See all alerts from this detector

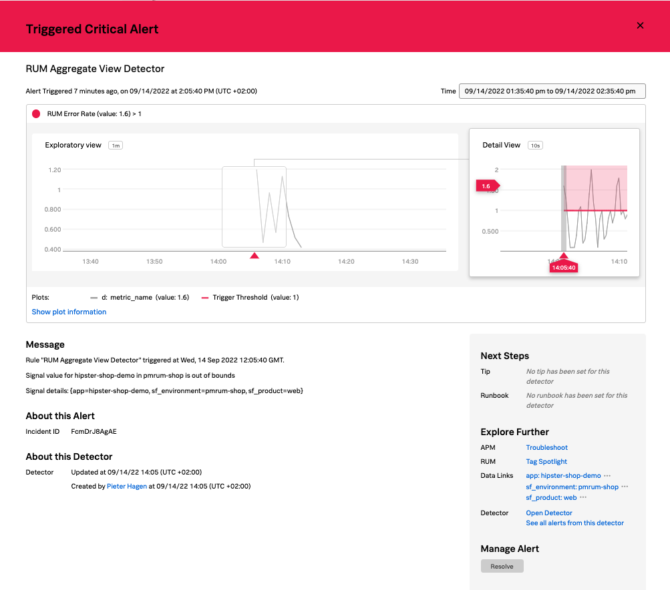(574, 523)
